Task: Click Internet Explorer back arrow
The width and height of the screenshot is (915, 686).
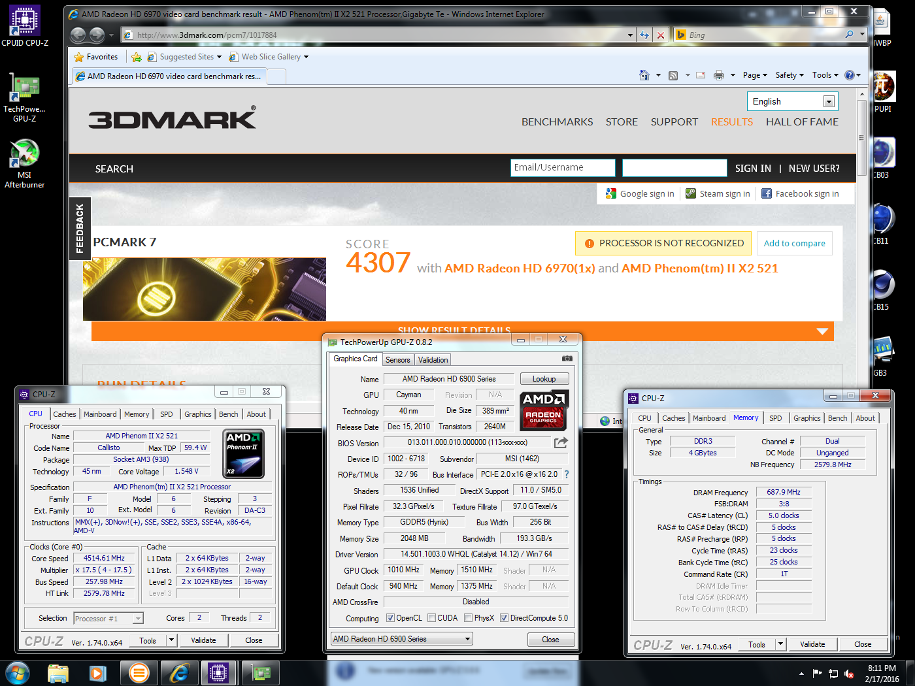Action: [78, 35]
